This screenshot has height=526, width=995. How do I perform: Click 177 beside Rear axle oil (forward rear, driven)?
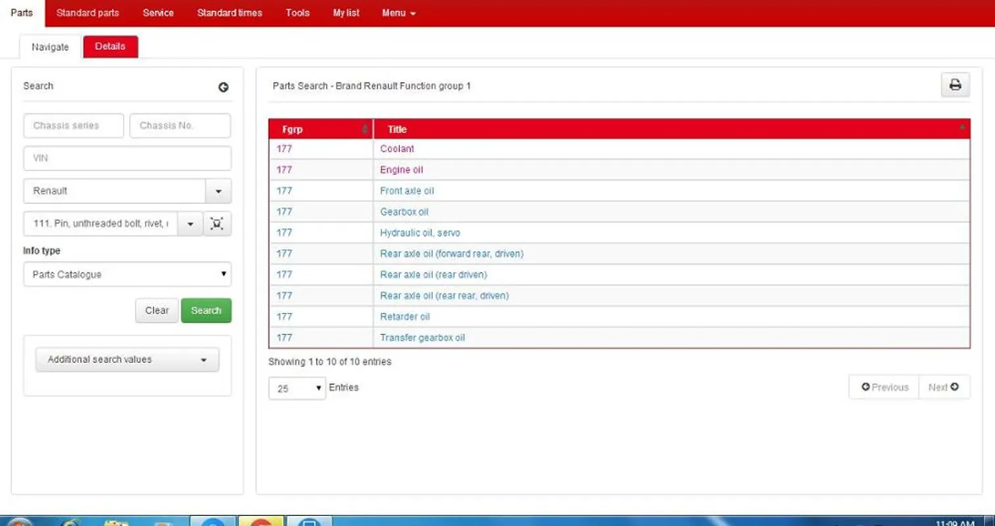click(x=284, y=254)
